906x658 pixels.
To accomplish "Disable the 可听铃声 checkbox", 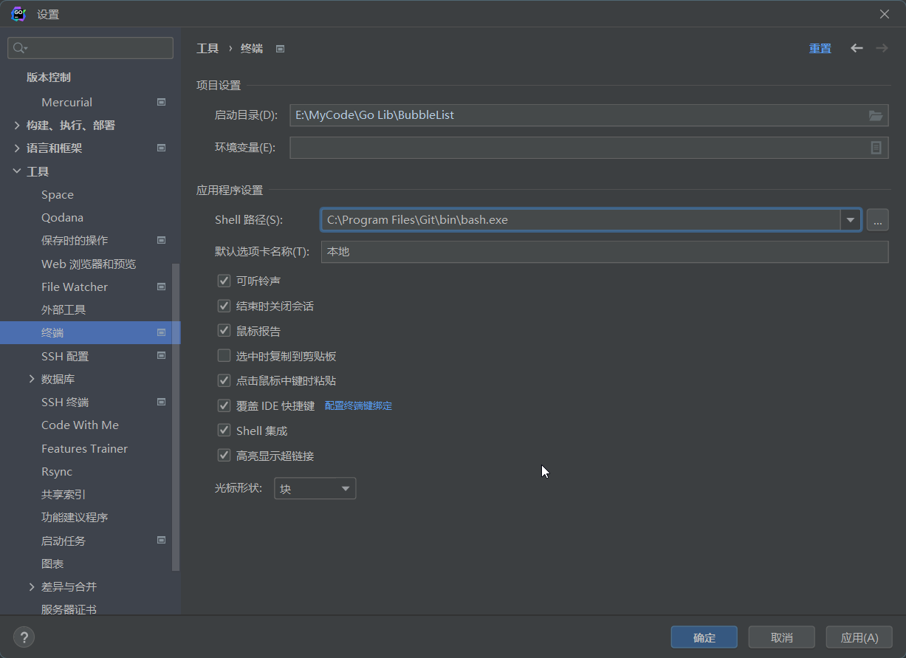I will (224, 281).
